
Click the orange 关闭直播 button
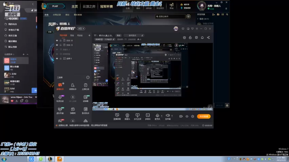[x=204, y=116]
